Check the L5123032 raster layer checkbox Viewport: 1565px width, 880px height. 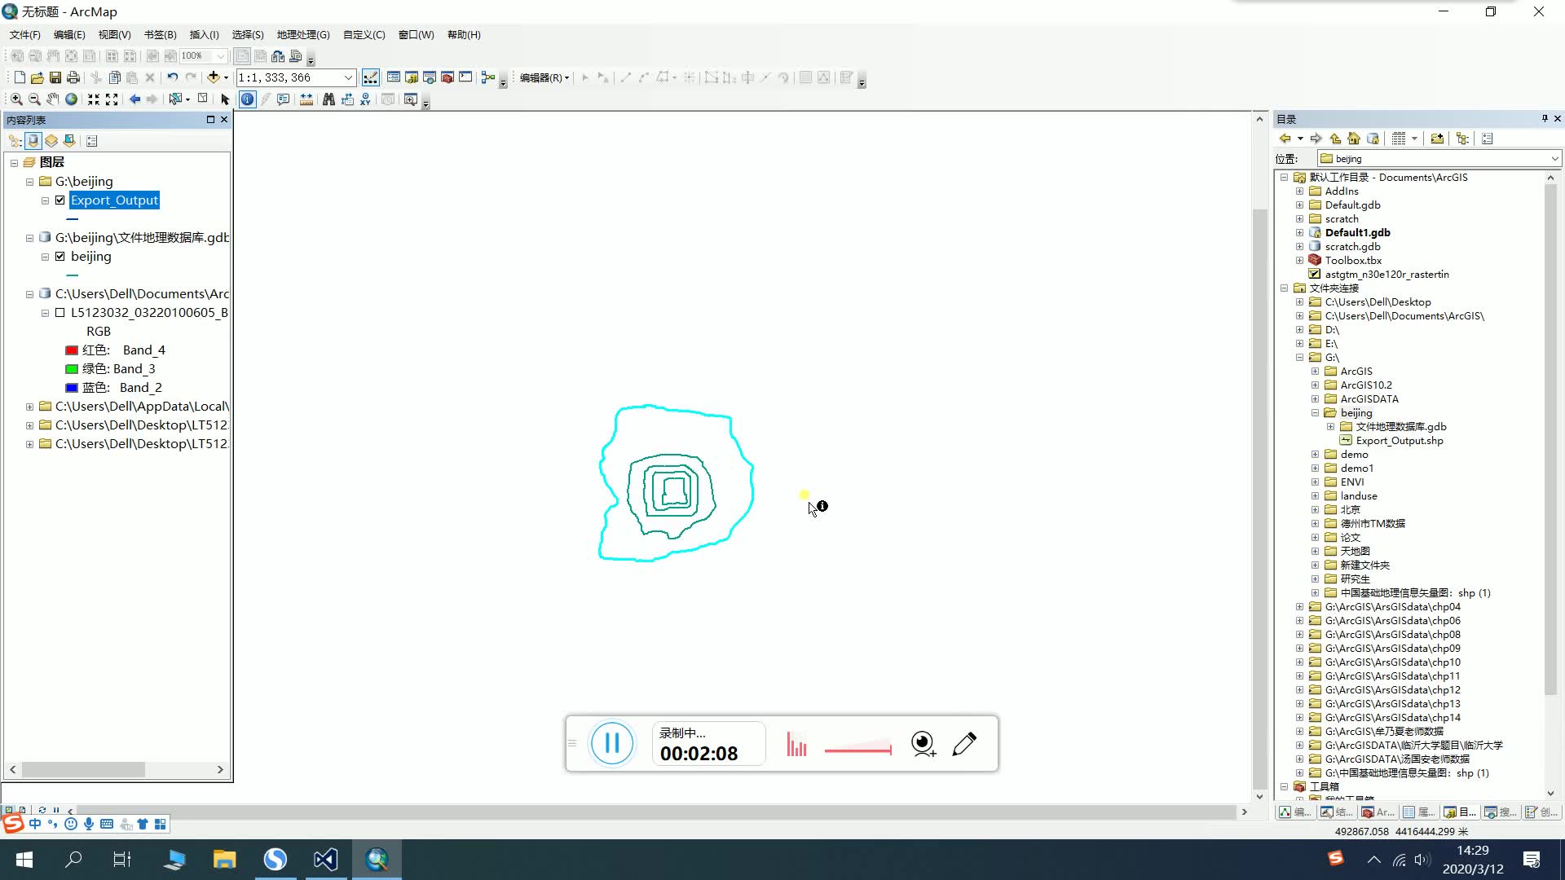pyautogui.click(x=60, y=313)
